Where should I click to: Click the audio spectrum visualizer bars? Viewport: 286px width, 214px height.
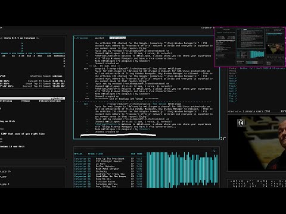182,170
